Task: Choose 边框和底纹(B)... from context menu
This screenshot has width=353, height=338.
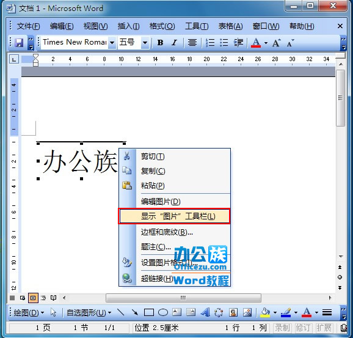Action: coord(175,232)
